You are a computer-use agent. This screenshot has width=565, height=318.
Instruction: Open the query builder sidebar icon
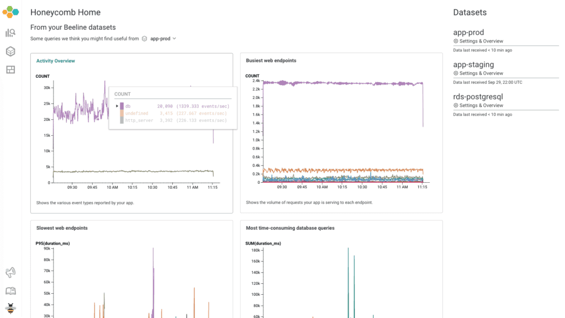(x=10, y=33)
